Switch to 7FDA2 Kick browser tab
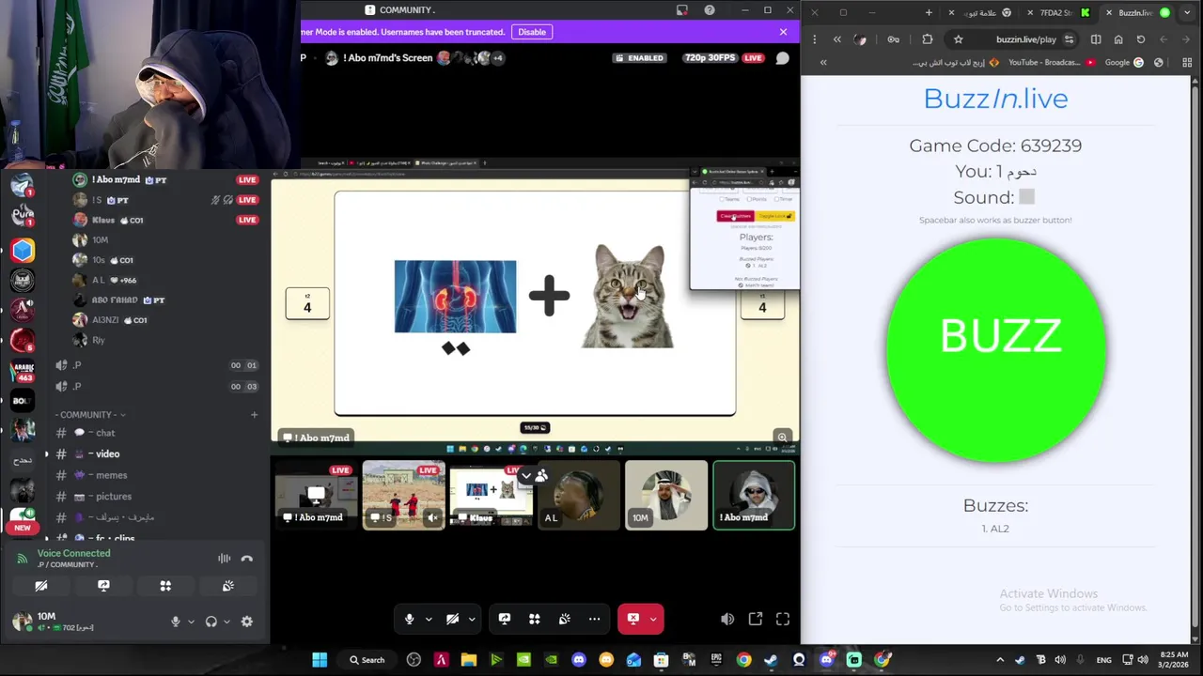1203x676 pixels. coord(1058,12)
